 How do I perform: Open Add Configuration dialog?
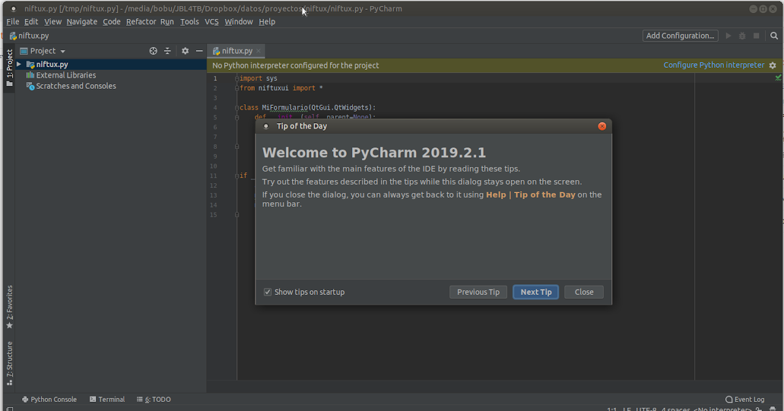(679, 35)
